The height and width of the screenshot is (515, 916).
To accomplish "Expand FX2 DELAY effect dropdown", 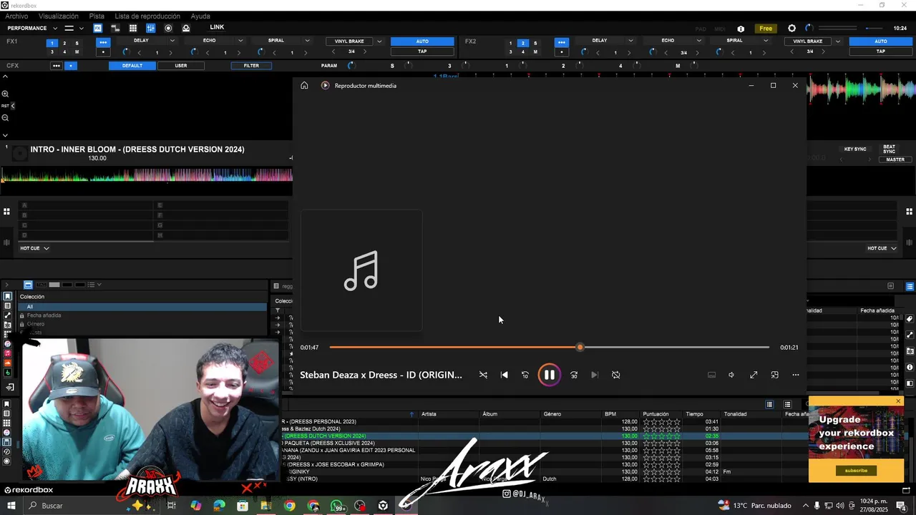I will coord(631,41).
